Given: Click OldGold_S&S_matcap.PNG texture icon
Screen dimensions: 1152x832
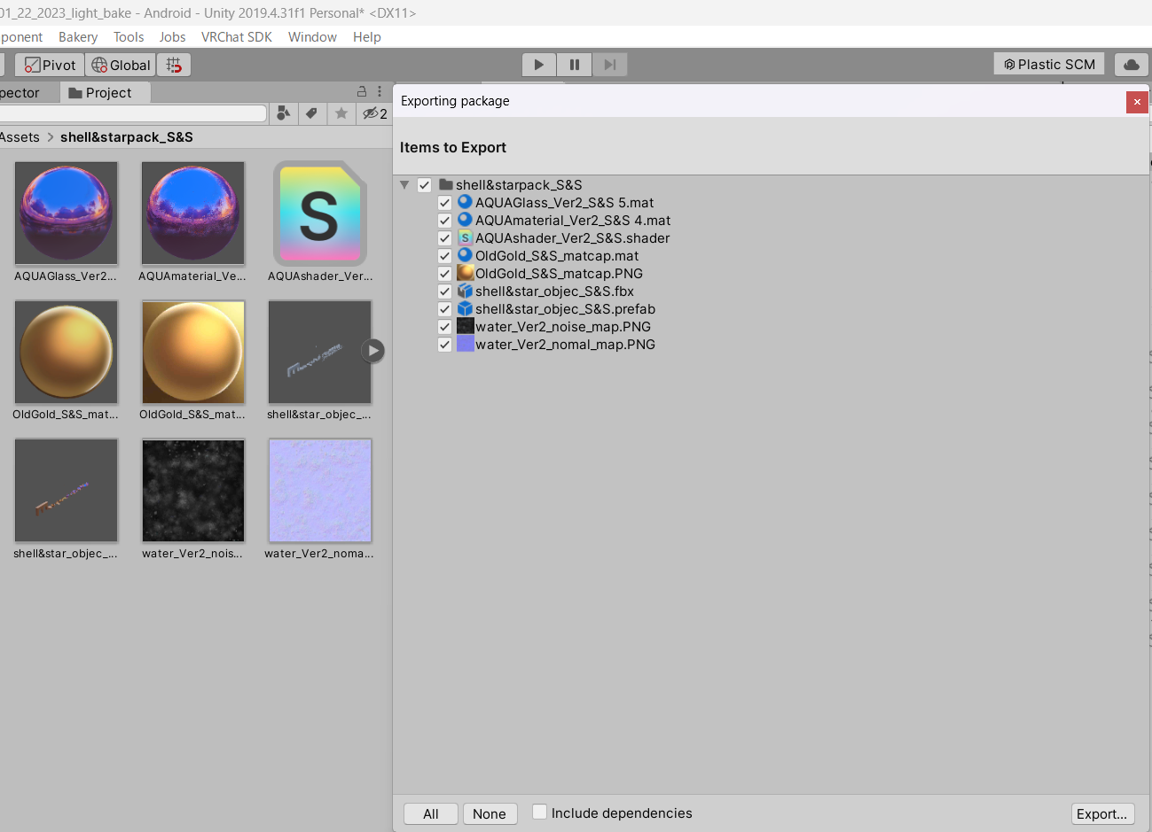Looking at the screenshot, I should 465,273.
